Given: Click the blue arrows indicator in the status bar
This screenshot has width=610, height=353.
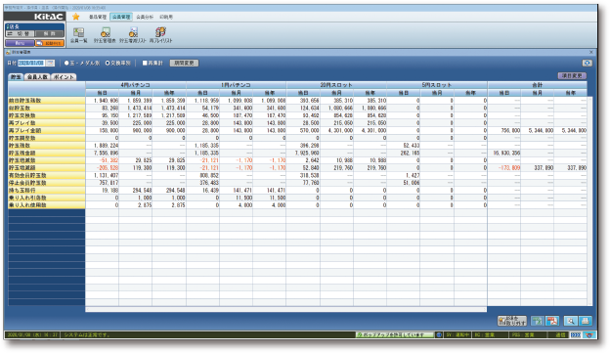Looking at the screenshot, I should [x=576, y=334].
